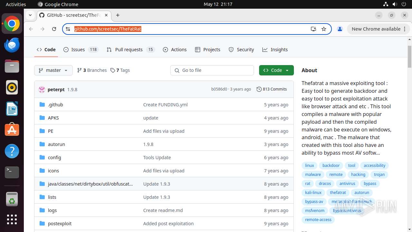Select the linux topic tag
412x232 pixels.
pyautogui.click(x=309, y=166)
